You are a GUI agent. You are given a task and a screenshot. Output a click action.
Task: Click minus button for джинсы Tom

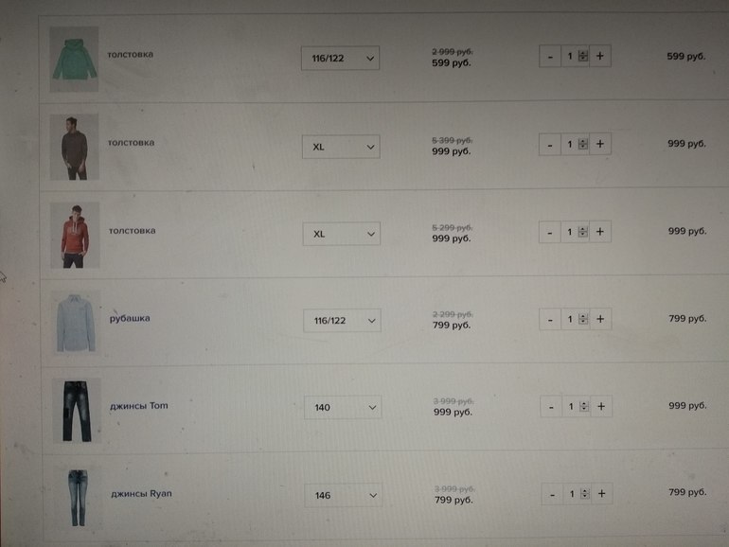(x=550, y=407)
